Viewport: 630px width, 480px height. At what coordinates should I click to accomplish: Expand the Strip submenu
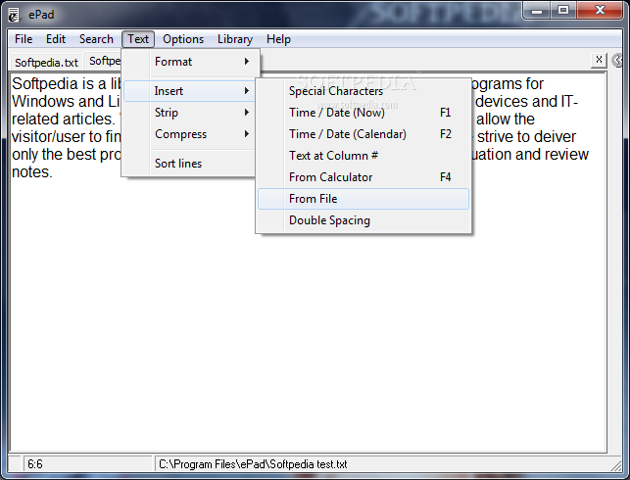point(189,113)
